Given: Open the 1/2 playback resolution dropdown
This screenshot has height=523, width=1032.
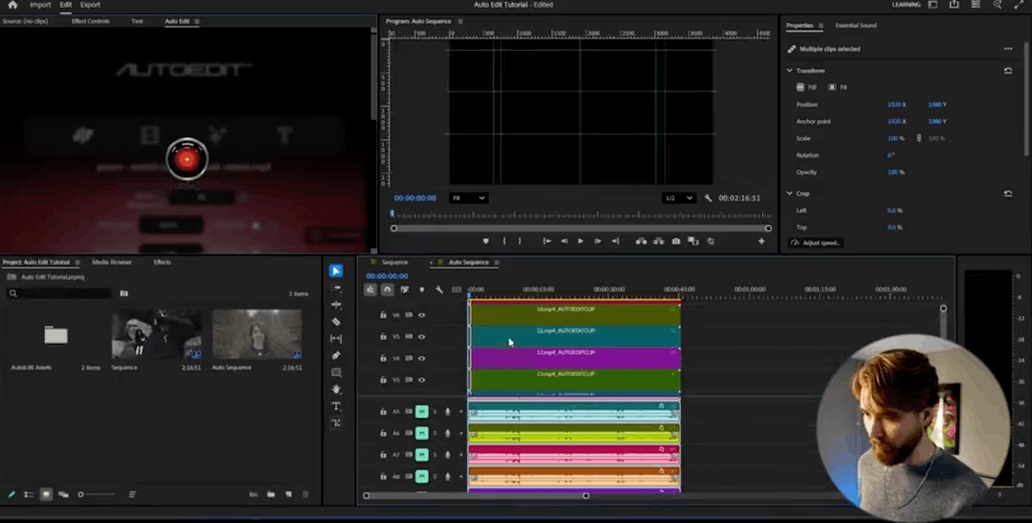Looking at the screenshot, I should tap(679, 199).
